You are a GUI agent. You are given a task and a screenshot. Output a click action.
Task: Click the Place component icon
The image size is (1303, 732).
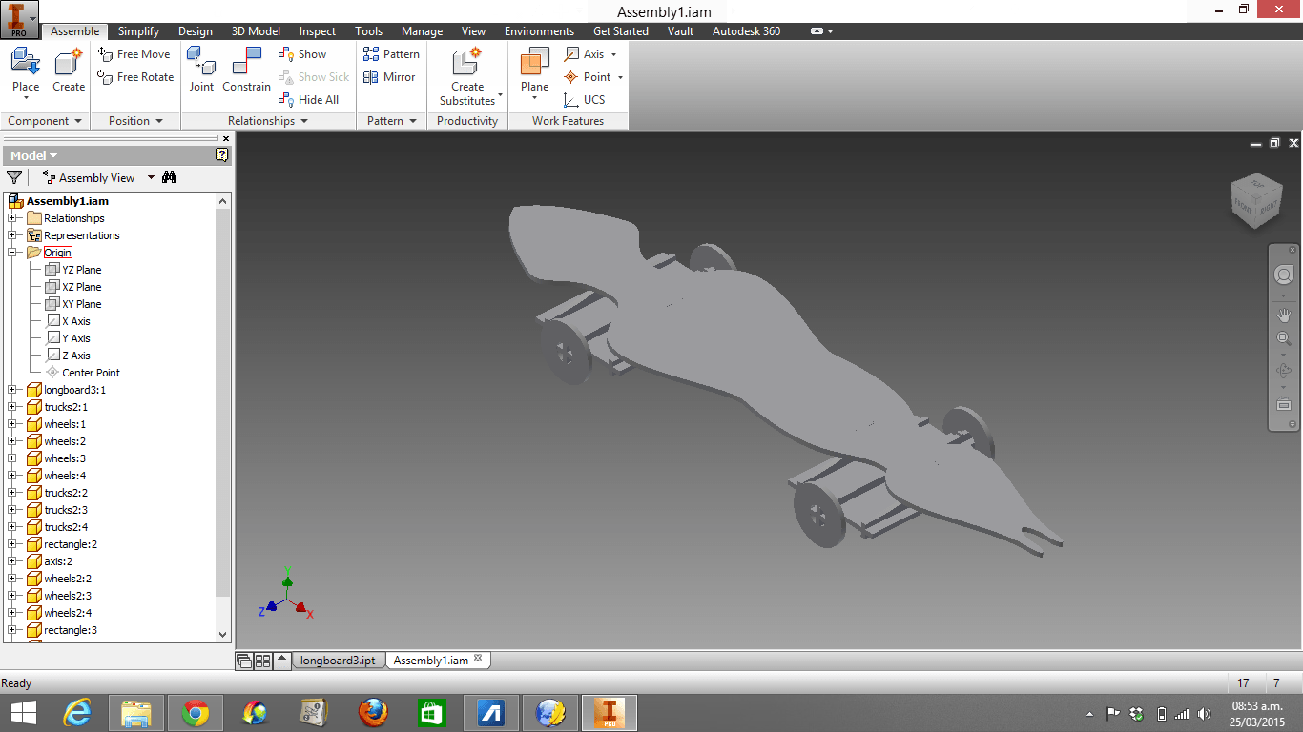[x=26, y=62]
